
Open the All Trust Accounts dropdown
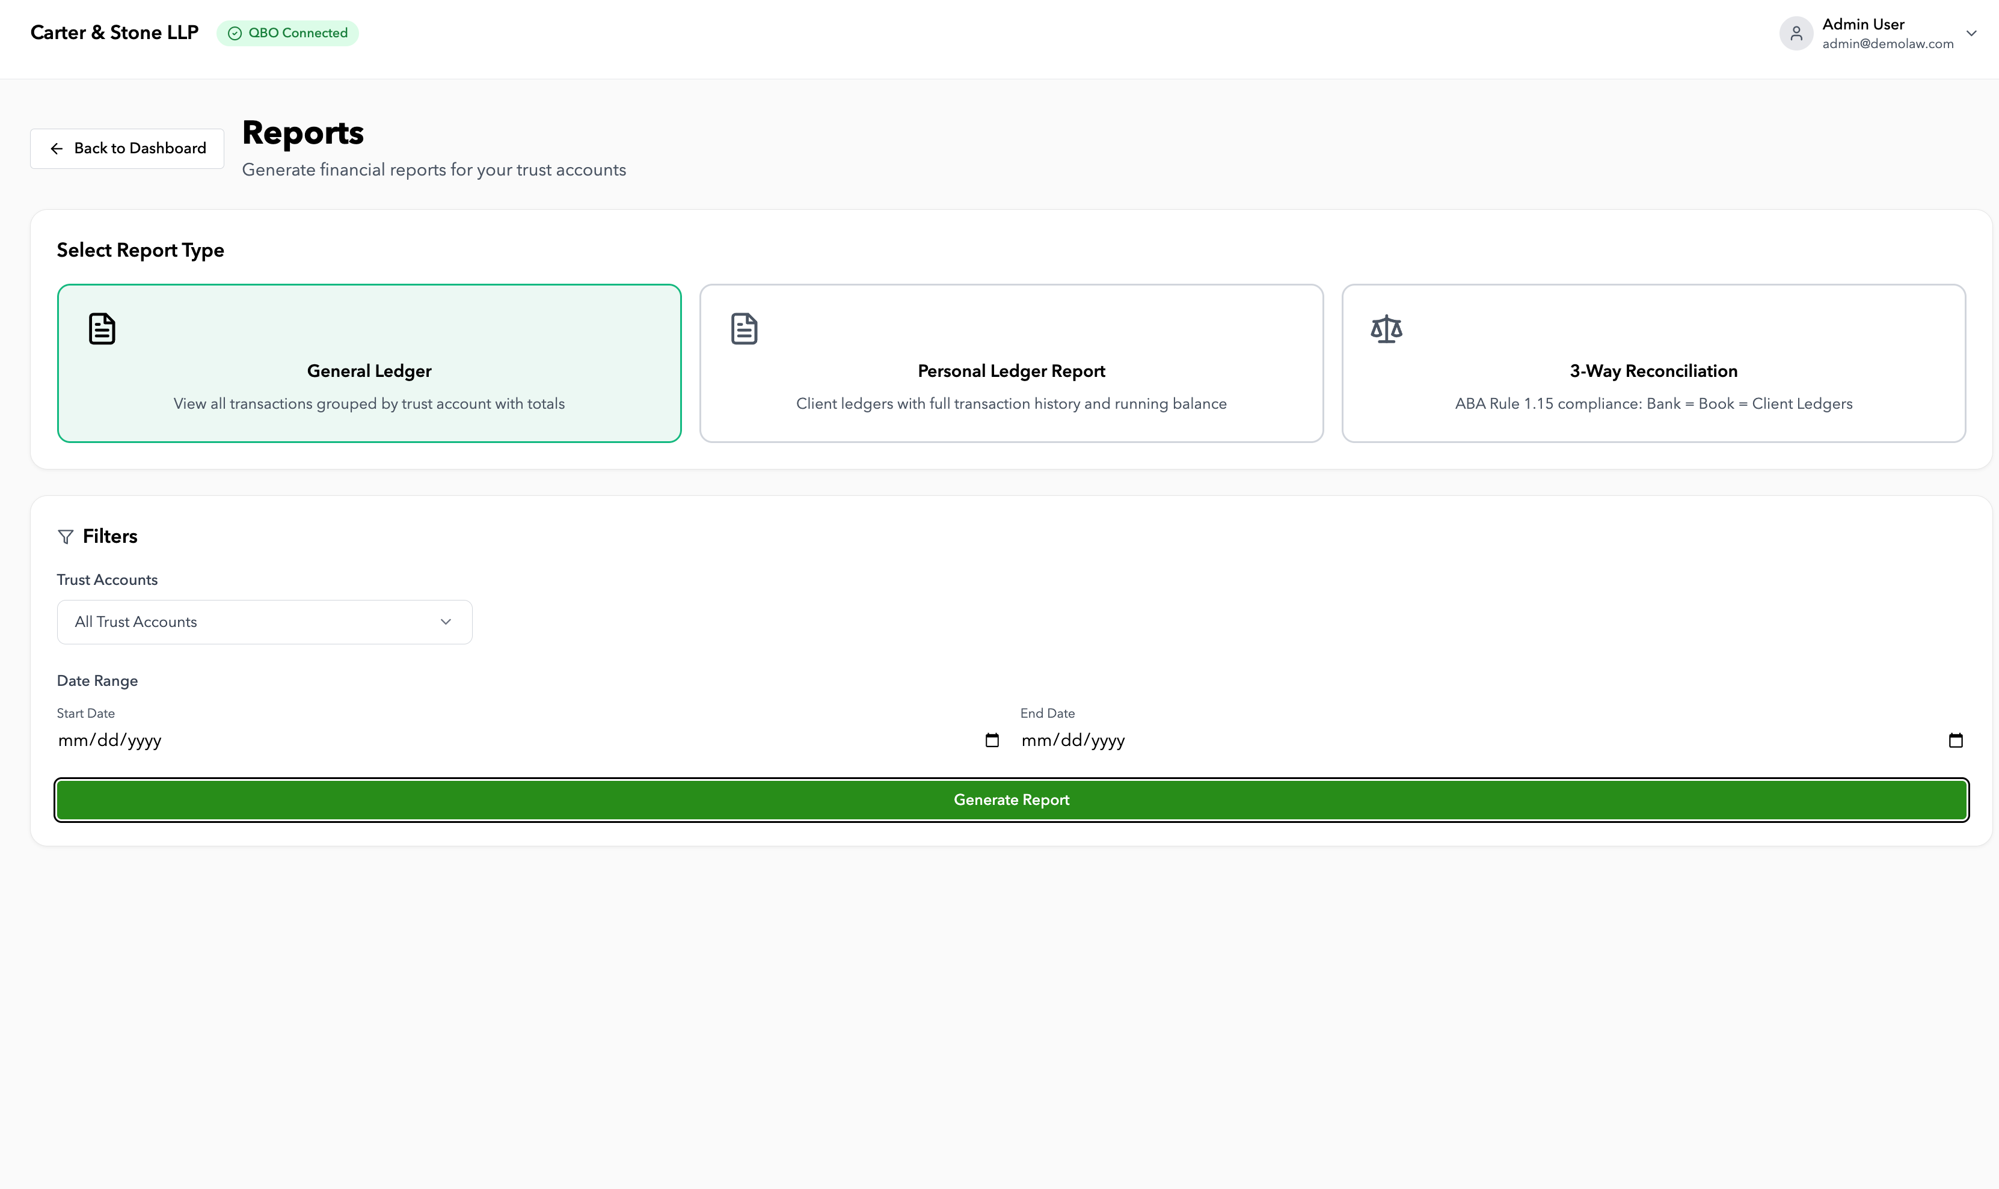(265, 623)
